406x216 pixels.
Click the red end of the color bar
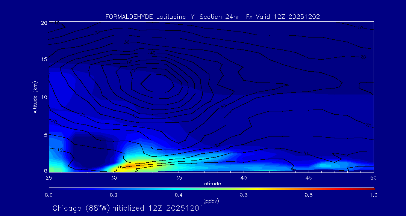click(x=370, y=188)
